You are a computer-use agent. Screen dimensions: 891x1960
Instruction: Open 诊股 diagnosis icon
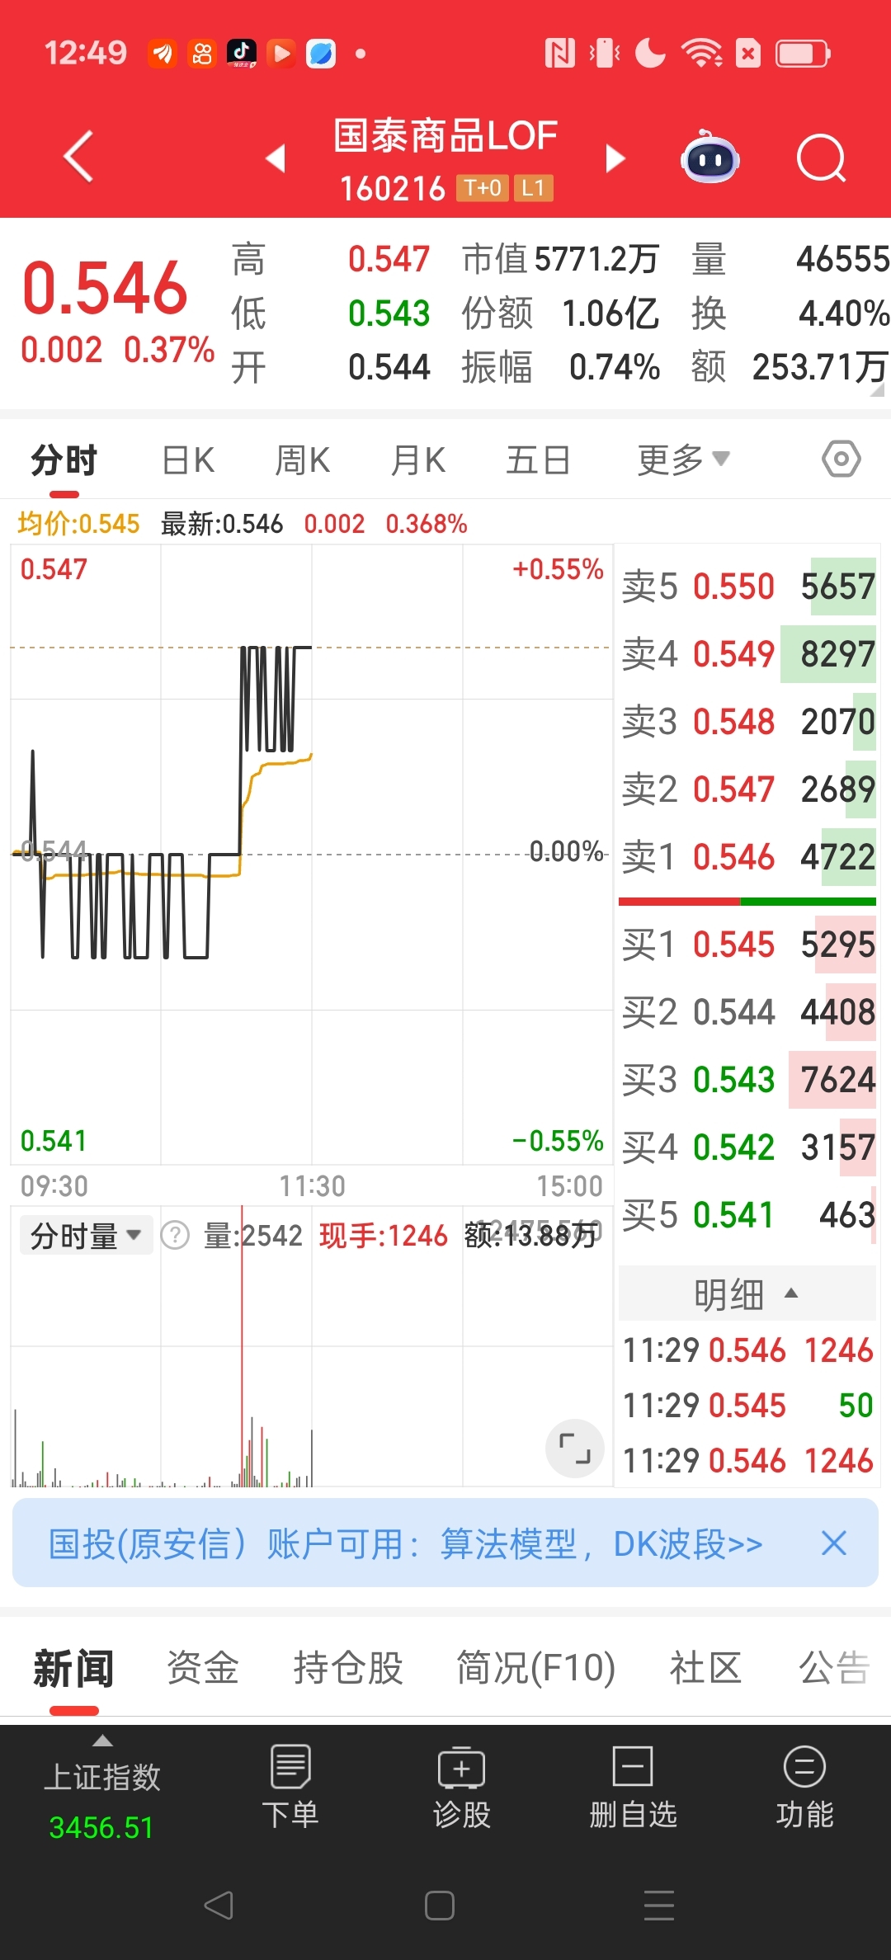click(462, 1786)
